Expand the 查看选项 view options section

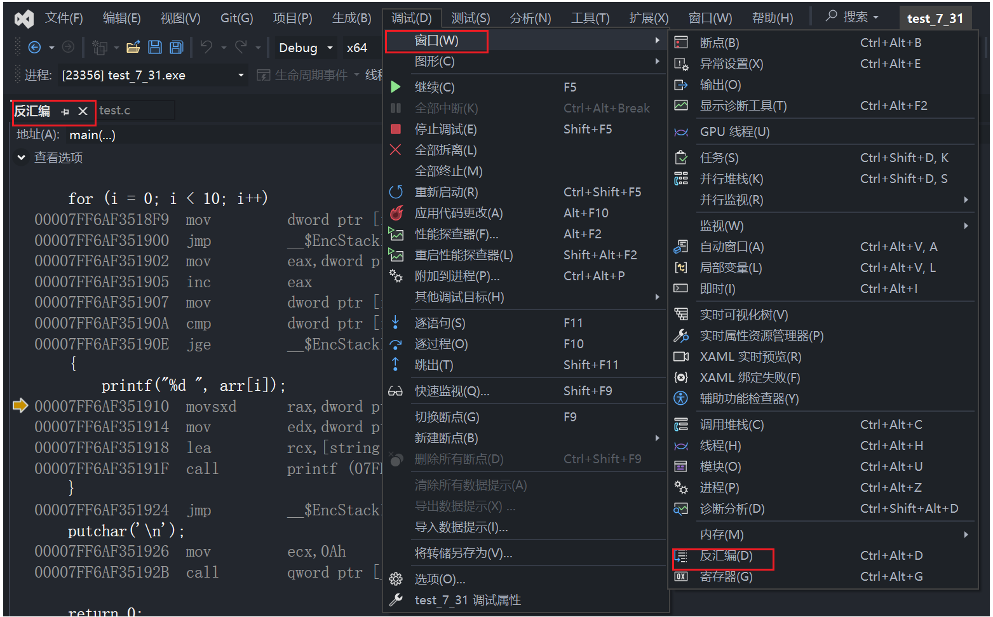(x=22, y=158)
